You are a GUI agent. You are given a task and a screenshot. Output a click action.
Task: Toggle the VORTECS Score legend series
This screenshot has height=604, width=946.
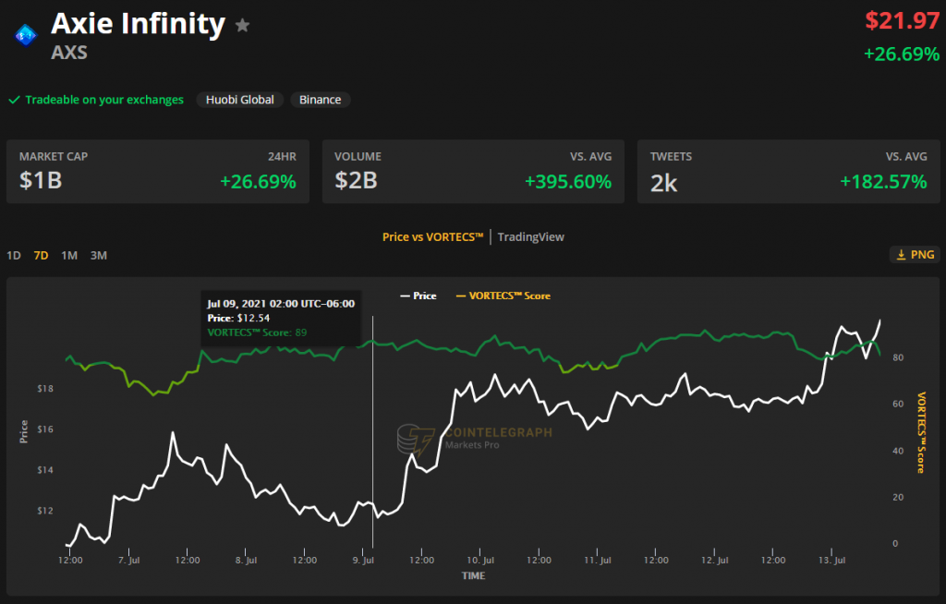point(503,296)
